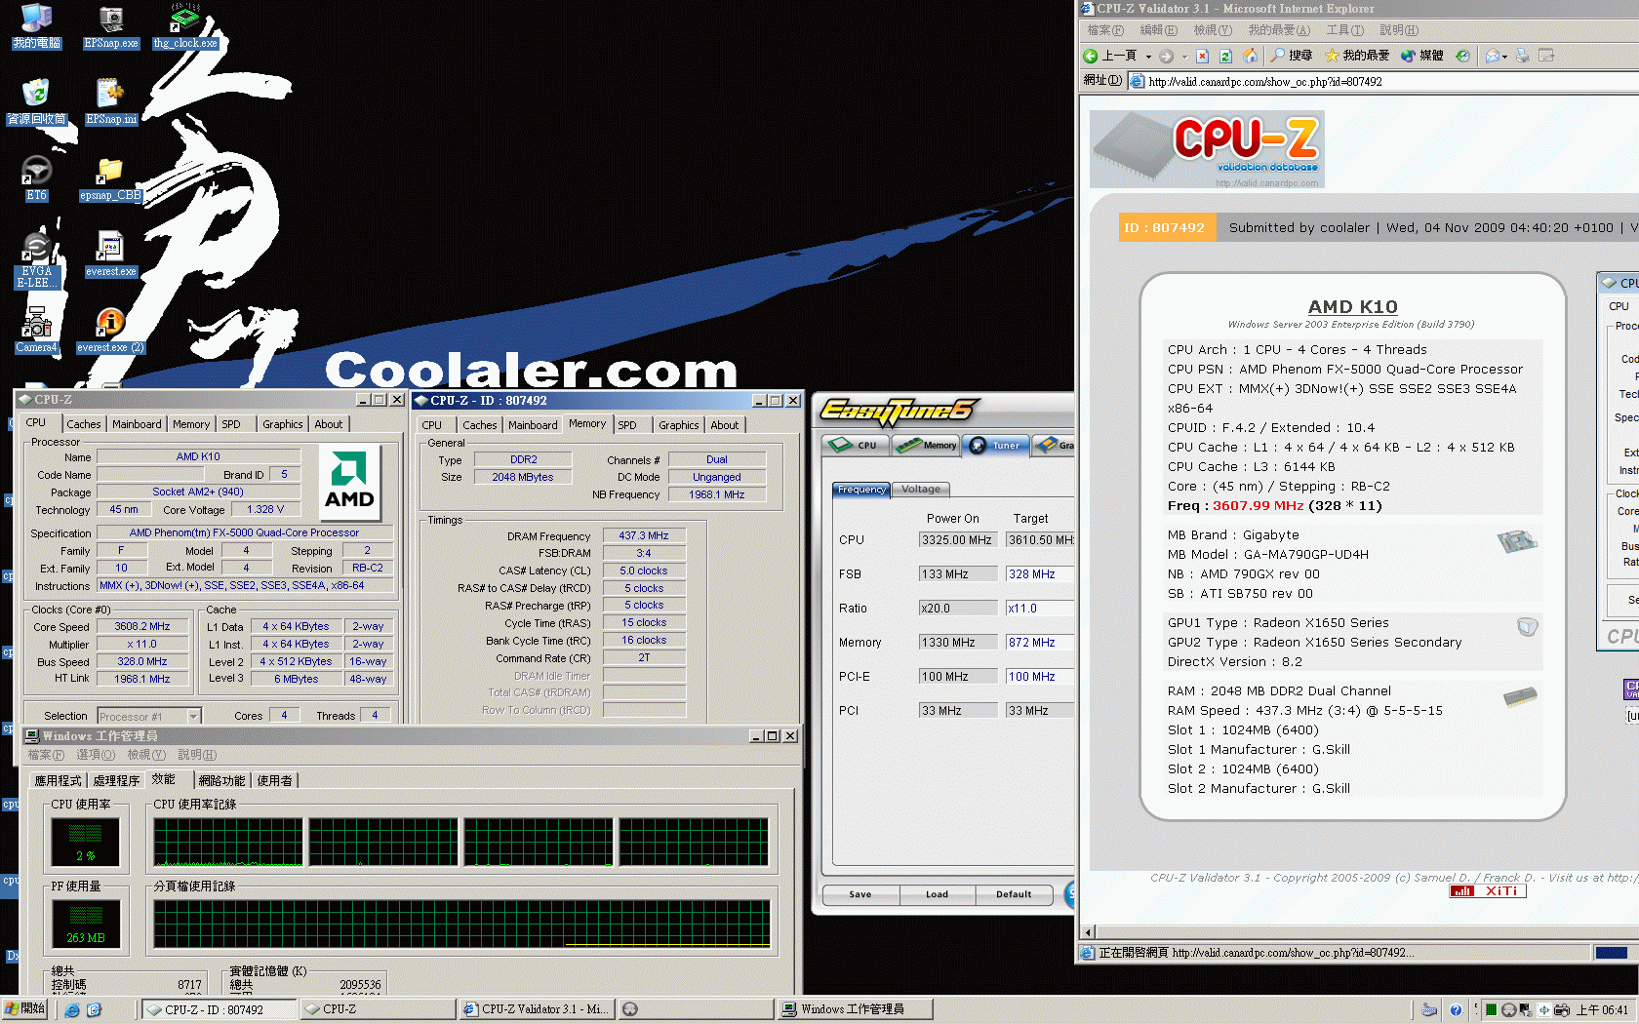Expand the Processor #1 selection dropdown
1639x1024 pixels.
[193, 717]
